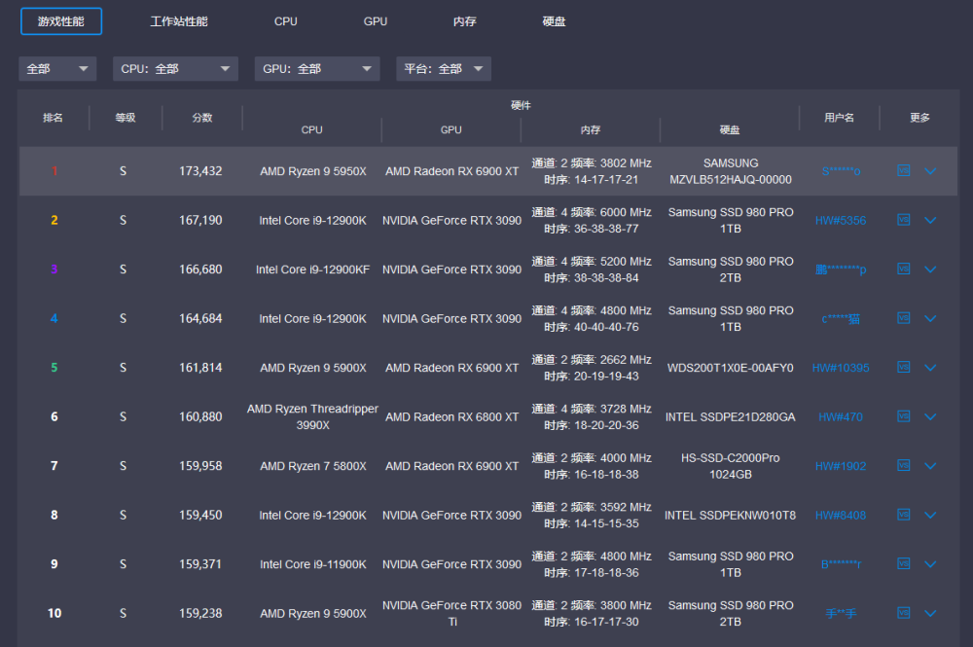Screen dimensions: 973x647
Task: Click score 159,238
Action: [200, 614]
